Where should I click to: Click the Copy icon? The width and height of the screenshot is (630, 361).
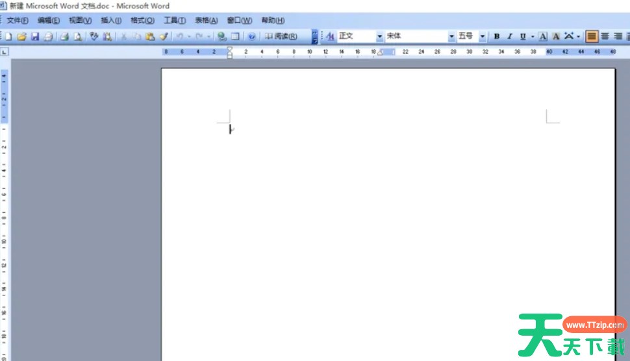[x=137, y=36]
